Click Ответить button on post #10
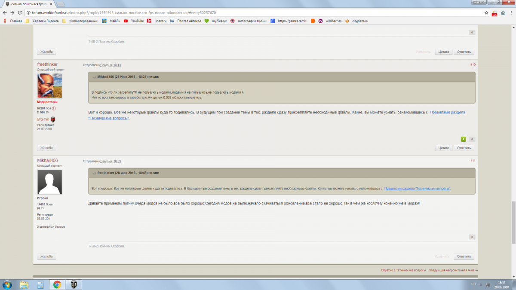This screenshot has height=290, width=516. click(x=464, y=148)
